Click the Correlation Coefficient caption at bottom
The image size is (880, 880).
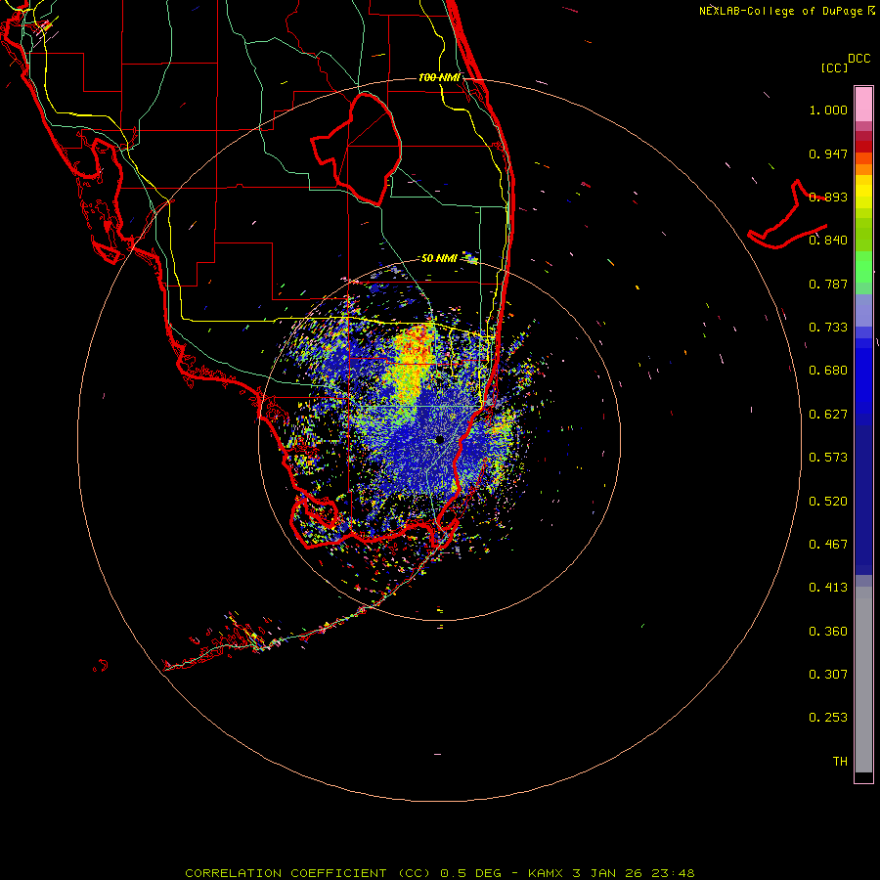tap(440, 873)
